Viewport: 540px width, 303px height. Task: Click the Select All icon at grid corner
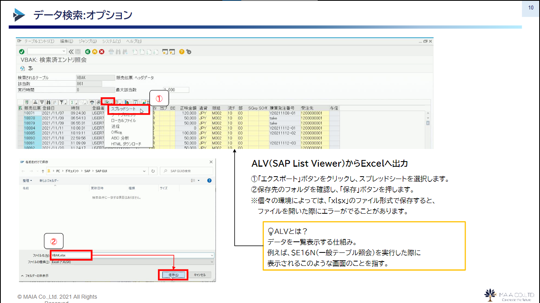(x=20, y=108)
